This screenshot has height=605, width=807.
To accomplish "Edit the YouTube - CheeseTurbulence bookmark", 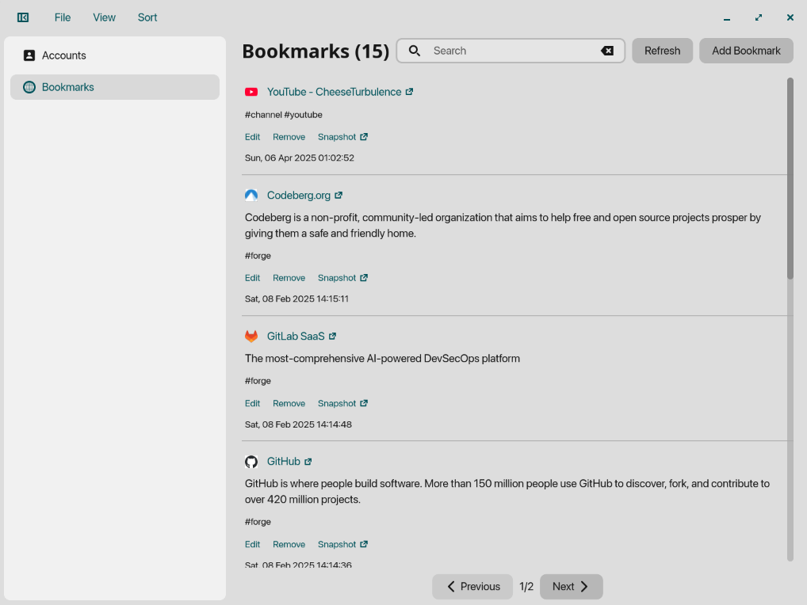I will pyautogui.click(x=252, y=137).
